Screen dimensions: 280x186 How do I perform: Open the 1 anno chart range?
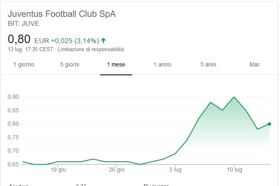[162, 65]
